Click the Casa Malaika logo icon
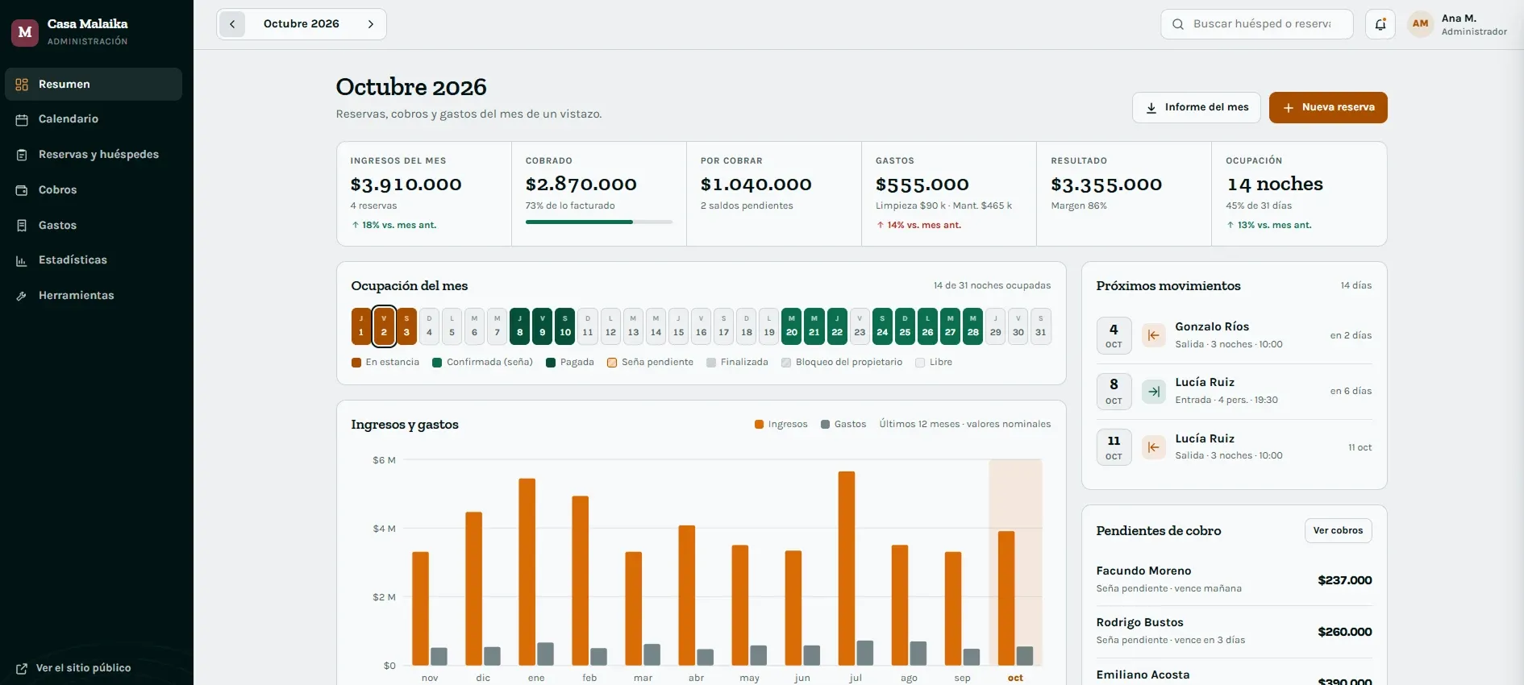 pyautogui.click(x=25, y=32)
